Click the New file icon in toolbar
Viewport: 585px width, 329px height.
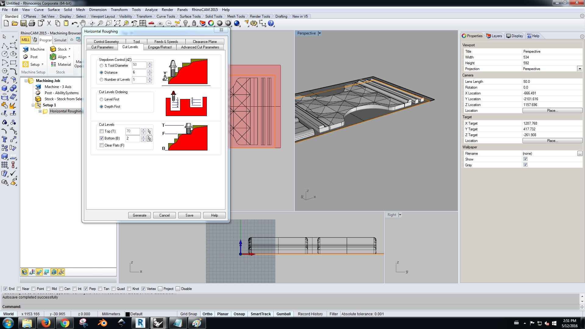(6, 23)
